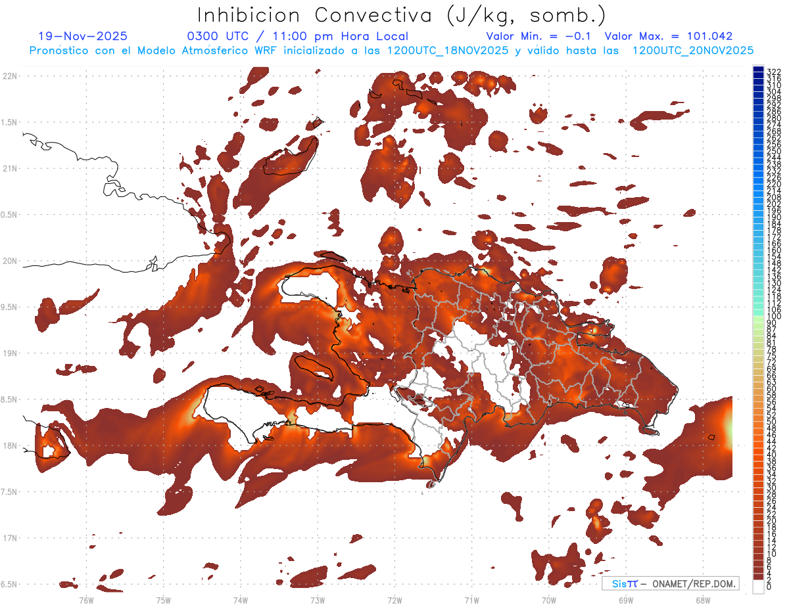Click the title 'Inhibicion Convectiva (J/kg, somb.)'
This screenshot has width=789, height=609.
[x=402, y=16]
